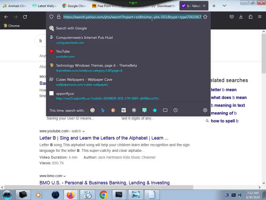This screenshot has height=200, width=266.
Task: Expand www.bmo.com result options chevron
Action: pyautogui.click(x=64, y=176)
